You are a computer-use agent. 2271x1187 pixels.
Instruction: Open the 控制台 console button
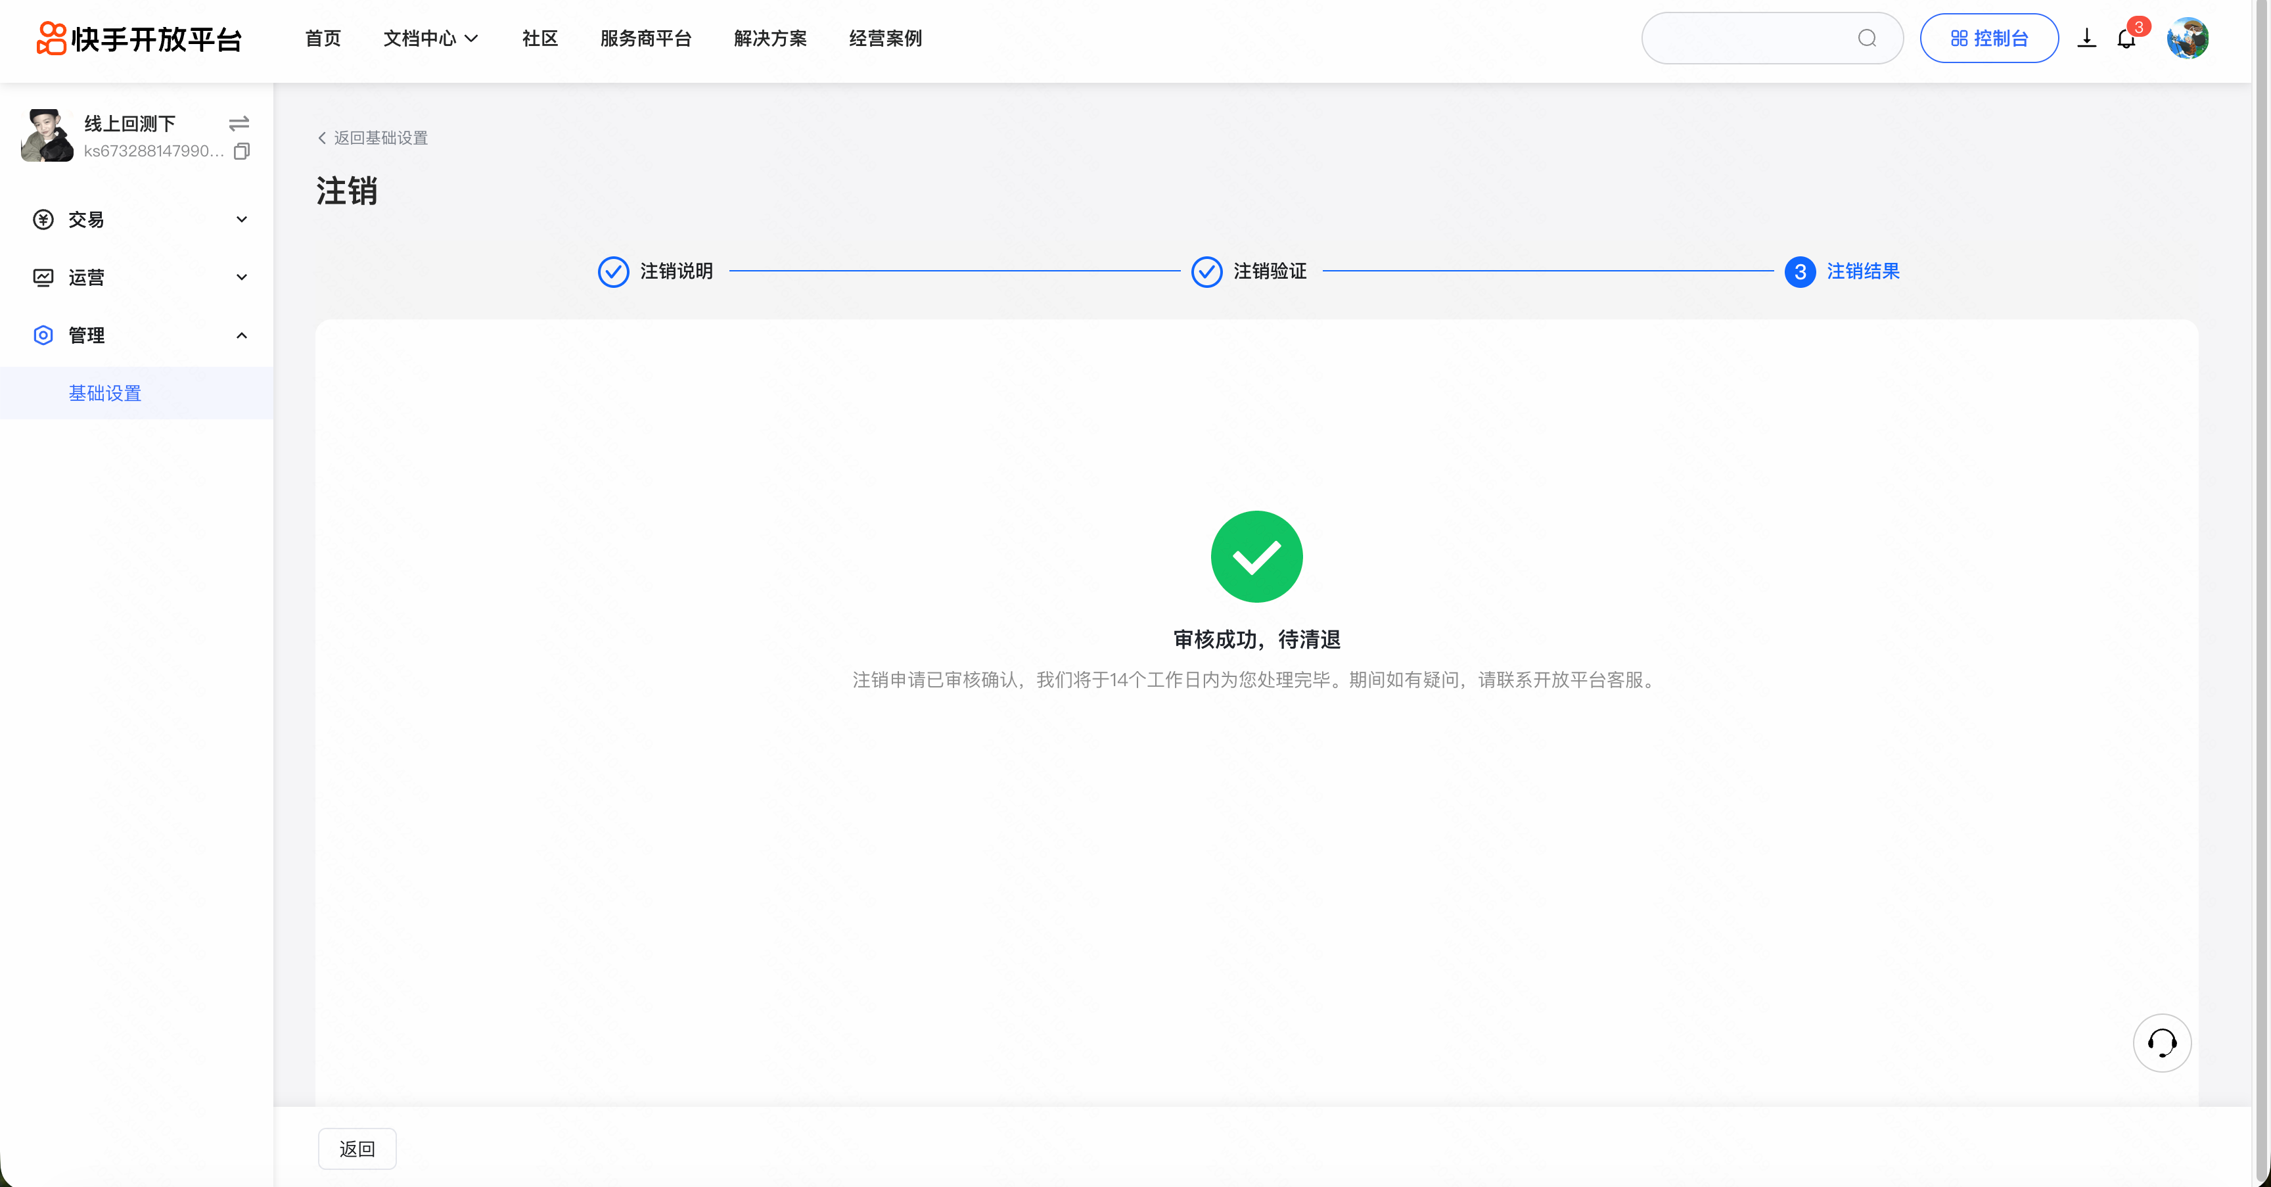(x=1989, y=39)
